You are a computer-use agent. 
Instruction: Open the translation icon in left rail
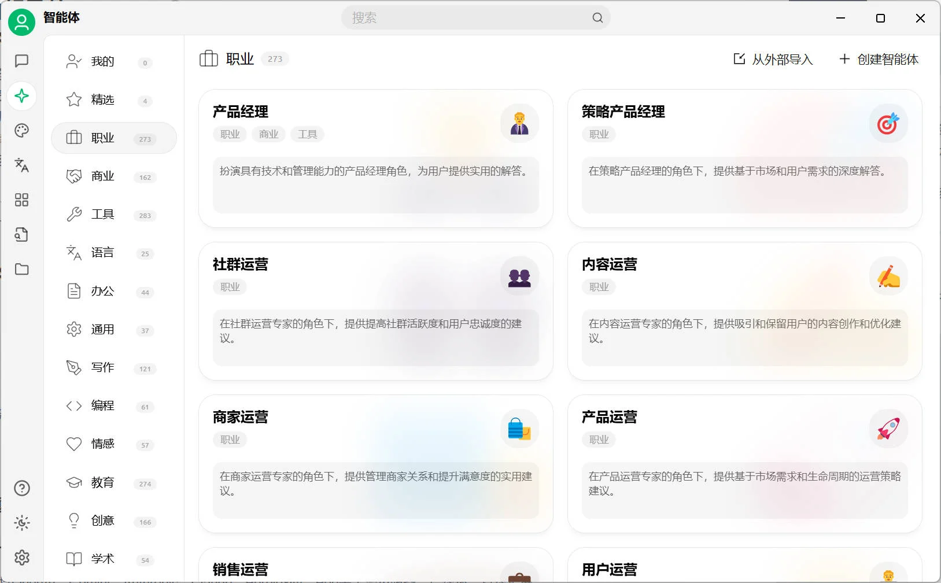coord(21,165)
